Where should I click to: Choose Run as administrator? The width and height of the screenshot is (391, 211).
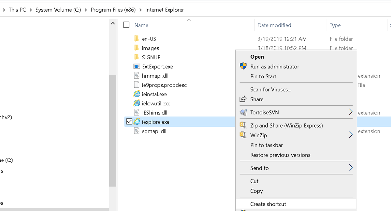[x=275, y=67]
